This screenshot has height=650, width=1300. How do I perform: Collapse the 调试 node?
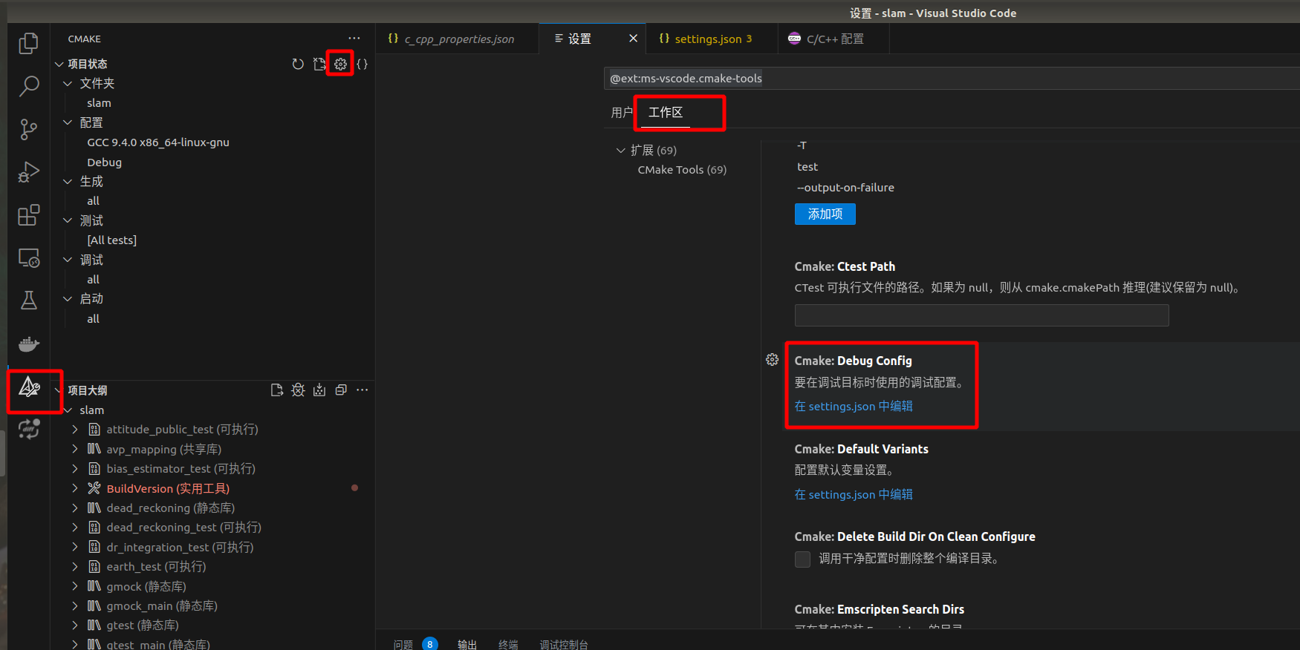click(68, 260)
